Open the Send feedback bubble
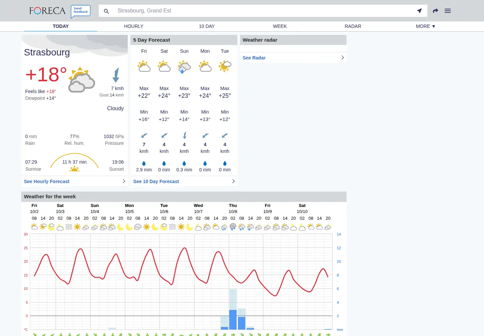The width and height of the screenshot is (484, 336). (x=81, y=11)
